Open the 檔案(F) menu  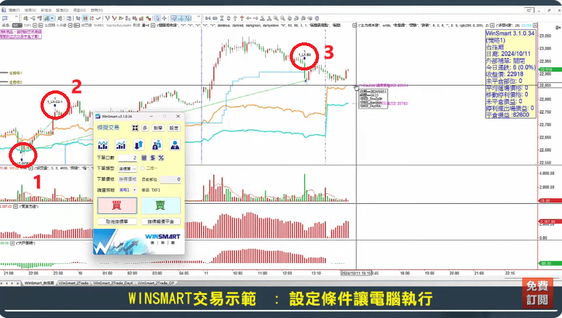click(14, 11)
